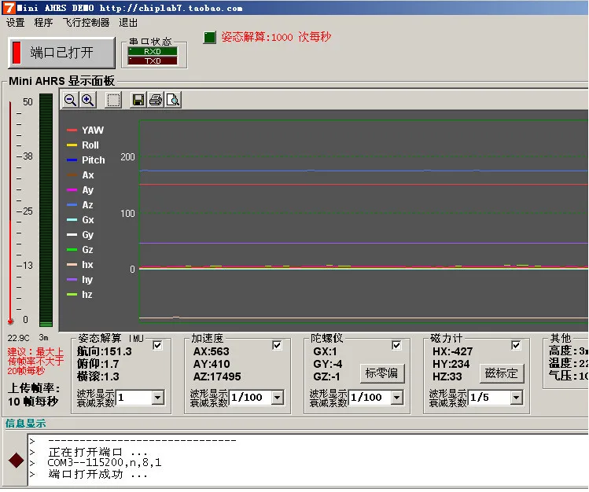
Task: Click the hy legend entry
Action: click(x=80, y=280)
